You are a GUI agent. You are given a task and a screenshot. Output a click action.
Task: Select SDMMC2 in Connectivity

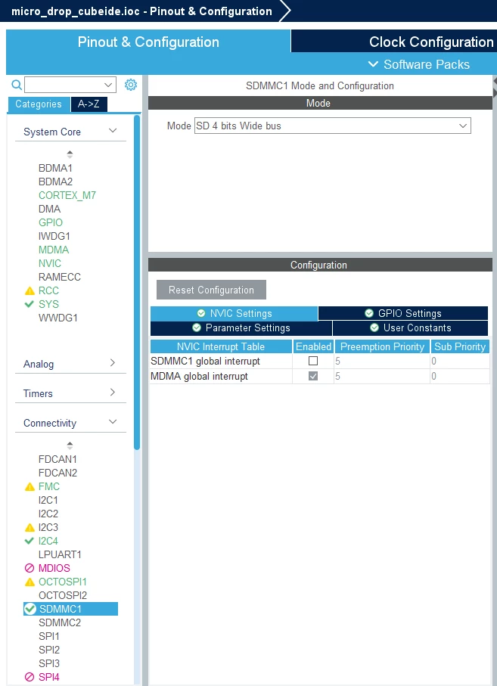tap(60, 622)
